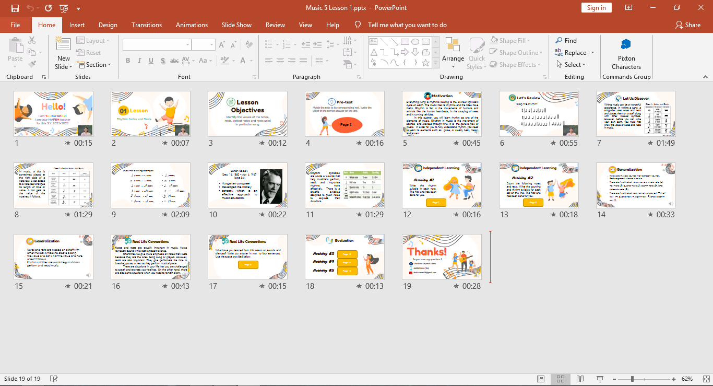Start the slideshow from the status bar icon
Screen dimensions: 713x386
tap(600, 379)
